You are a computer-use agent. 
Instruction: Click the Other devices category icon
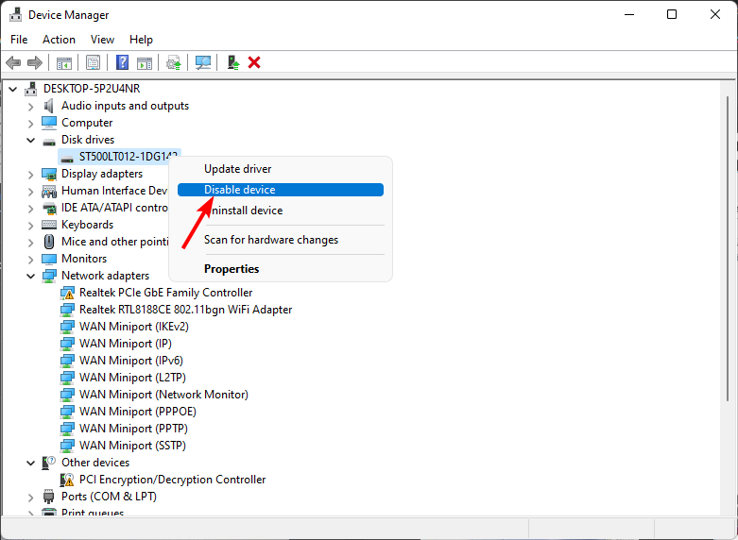(x=49, y=463)
